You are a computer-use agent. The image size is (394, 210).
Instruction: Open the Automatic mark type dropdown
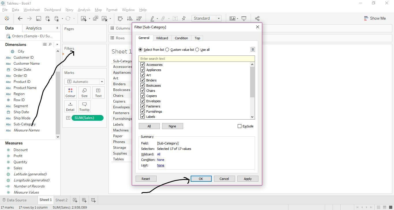102,81
